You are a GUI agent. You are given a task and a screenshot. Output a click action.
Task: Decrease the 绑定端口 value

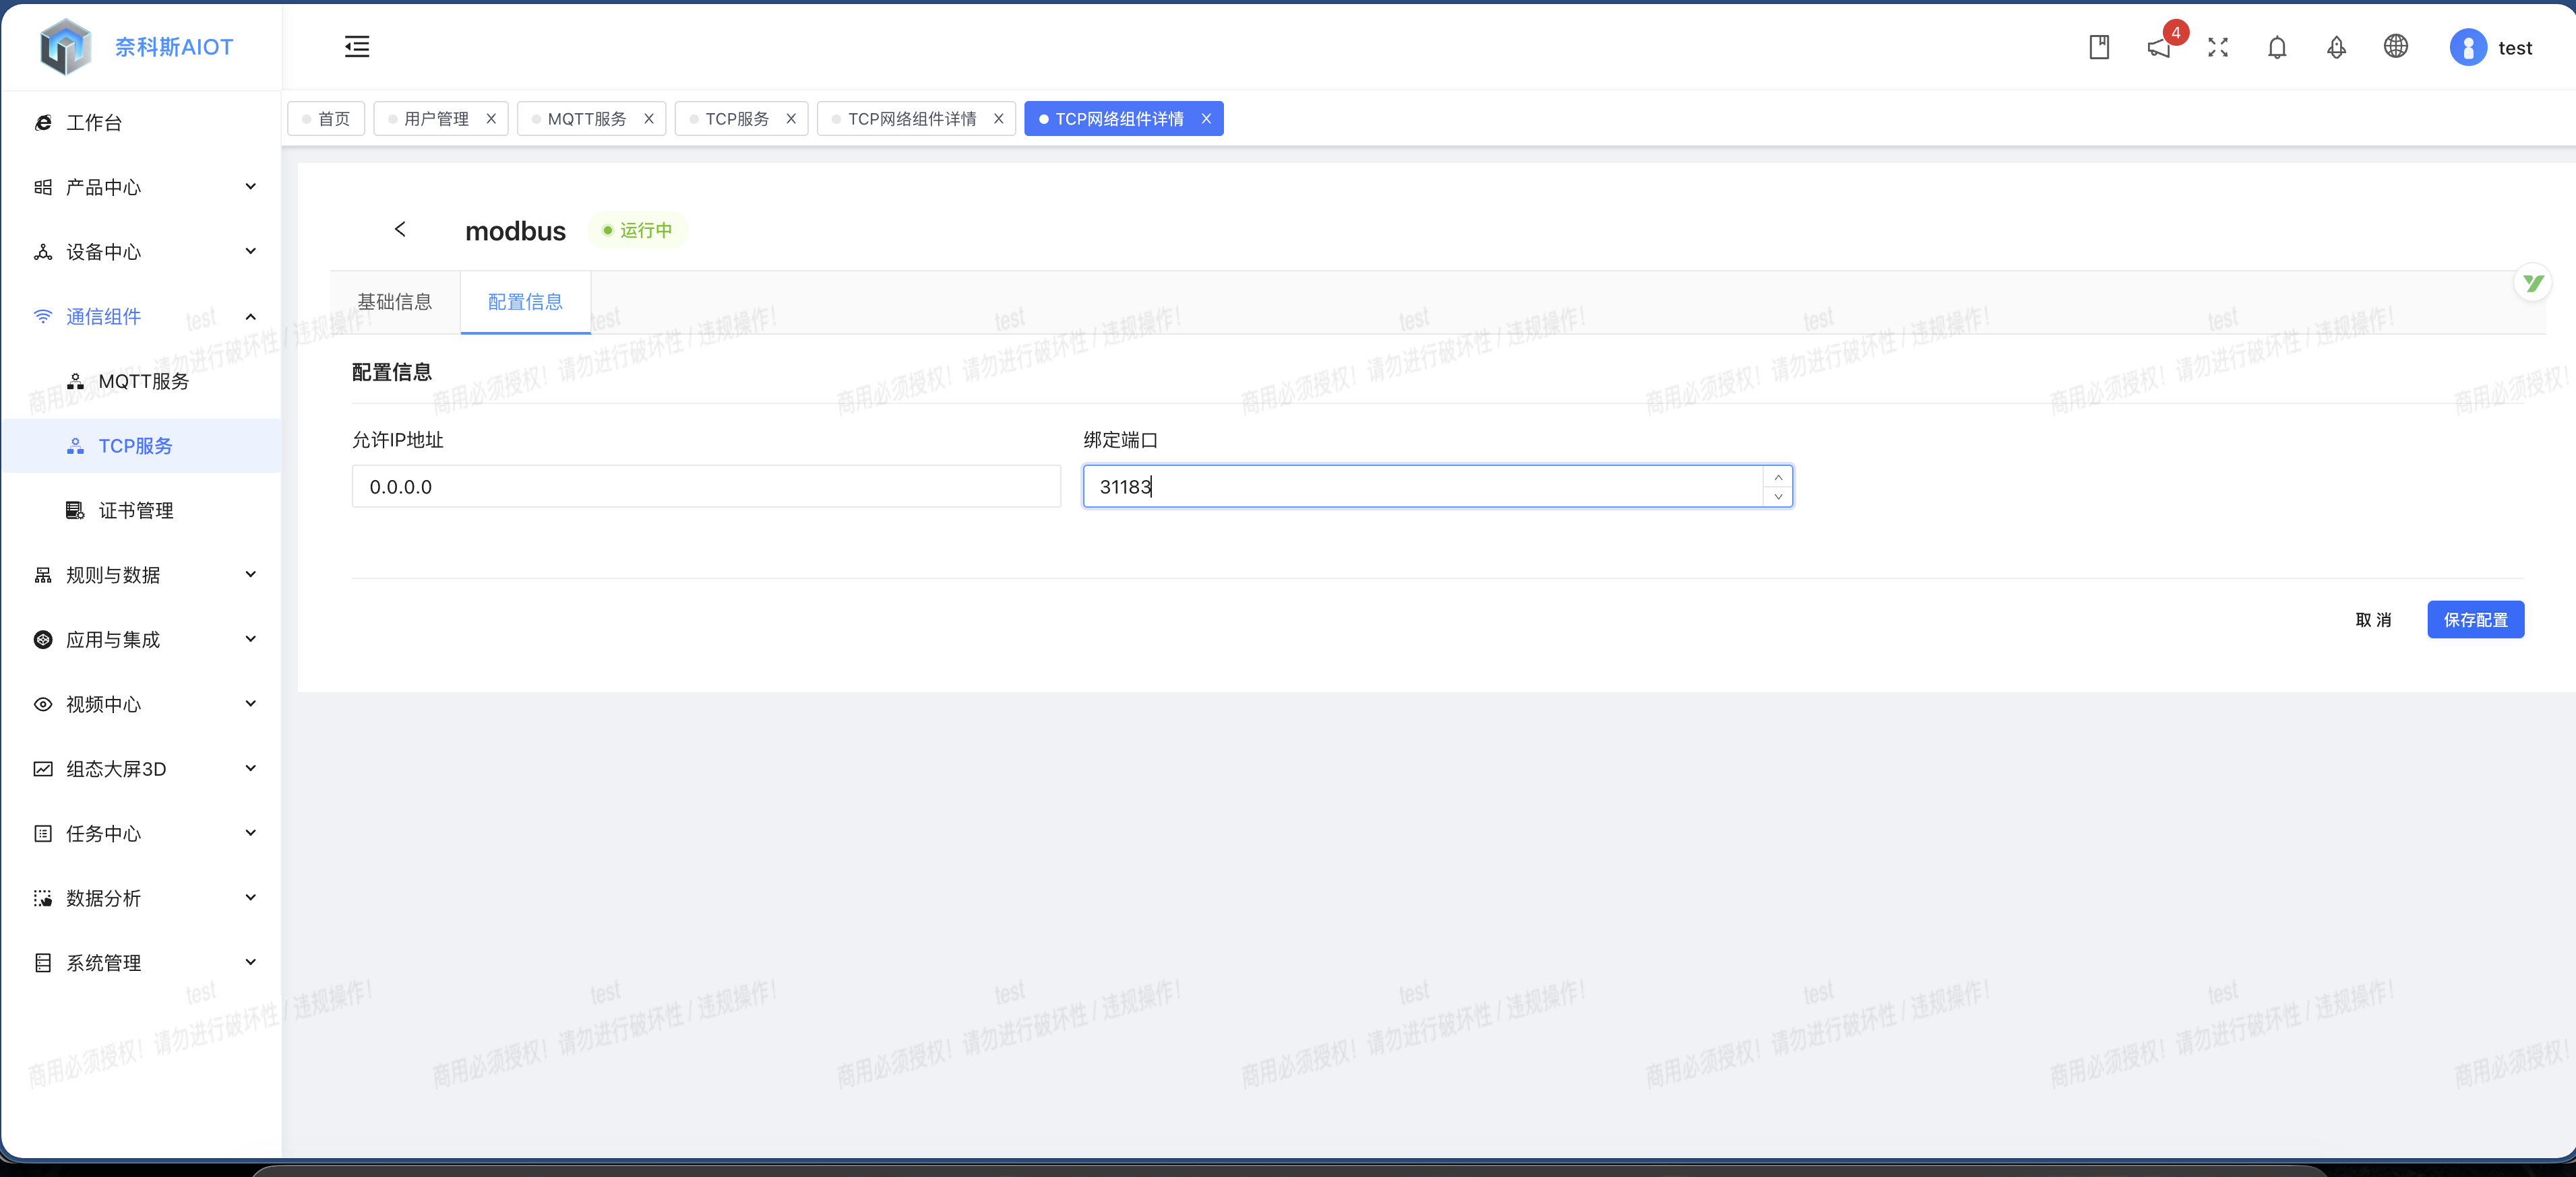1778,496
